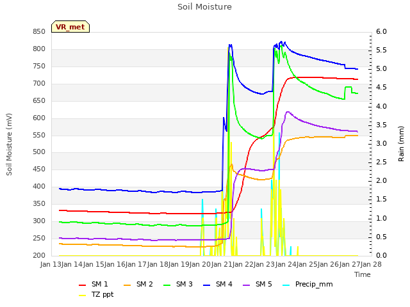The height and width of the screenshot is (307, 410).
Task: Click green SM 3 legend color marker
Action: 167,285
